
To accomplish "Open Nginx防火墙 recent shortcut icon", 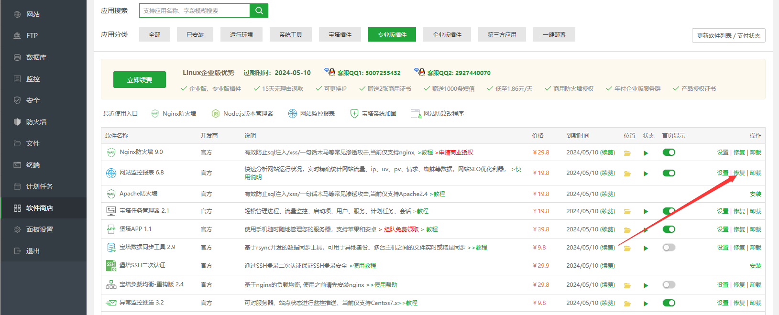I will pos(155,113).
